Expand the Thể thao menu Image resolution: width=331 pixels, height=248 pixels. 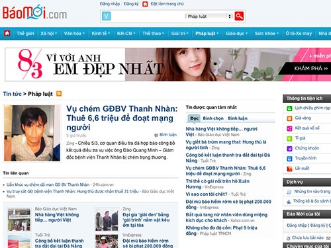click(x=153, y=34)
